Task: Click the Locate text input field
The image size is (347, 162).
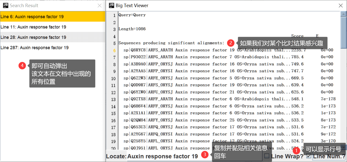Action: pyautogui.click(x=194, y=156)
